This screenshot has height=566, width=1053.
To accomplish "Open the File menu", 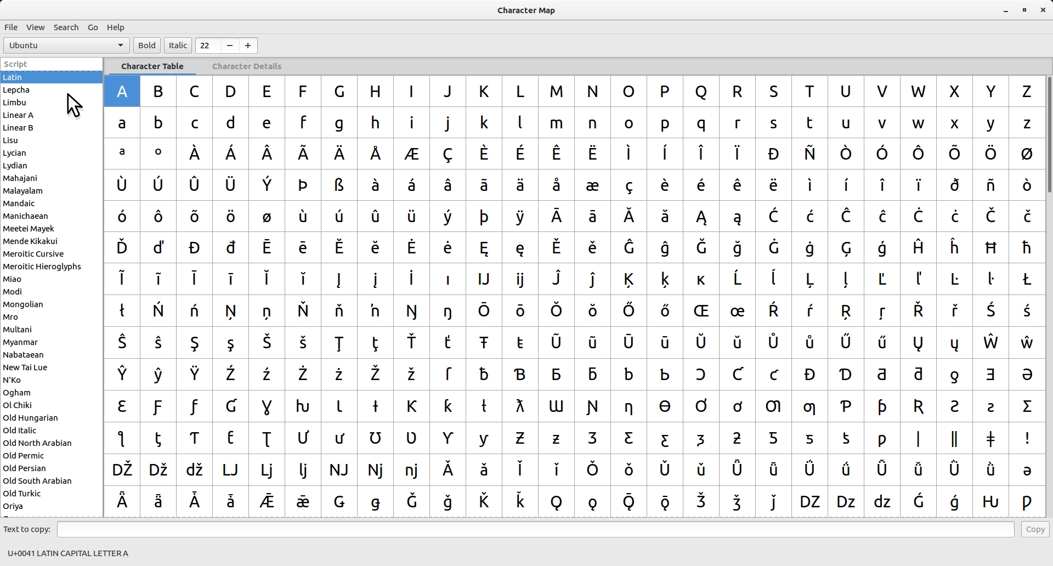I will click(x=11, y=27).
